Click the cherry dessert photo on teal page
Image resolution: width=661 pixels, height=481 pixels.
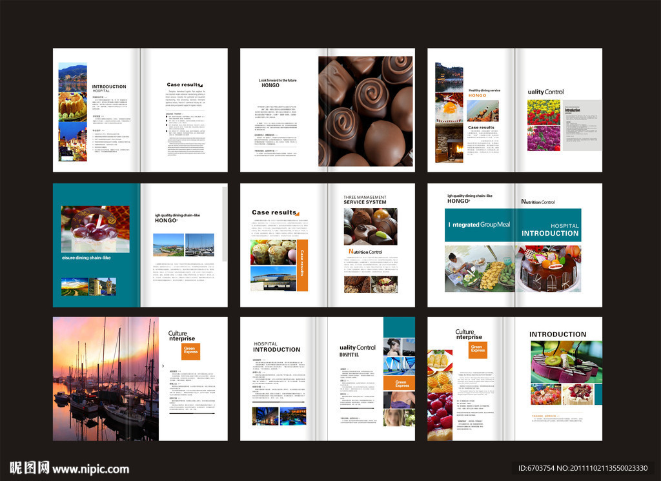coord(95,229)
